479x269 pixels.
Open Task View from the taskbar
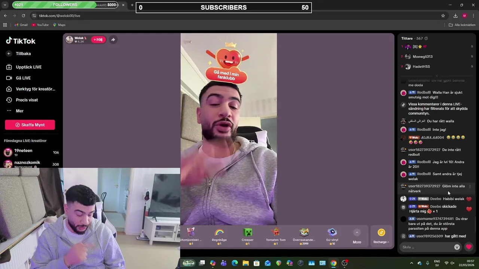(202, 263)
